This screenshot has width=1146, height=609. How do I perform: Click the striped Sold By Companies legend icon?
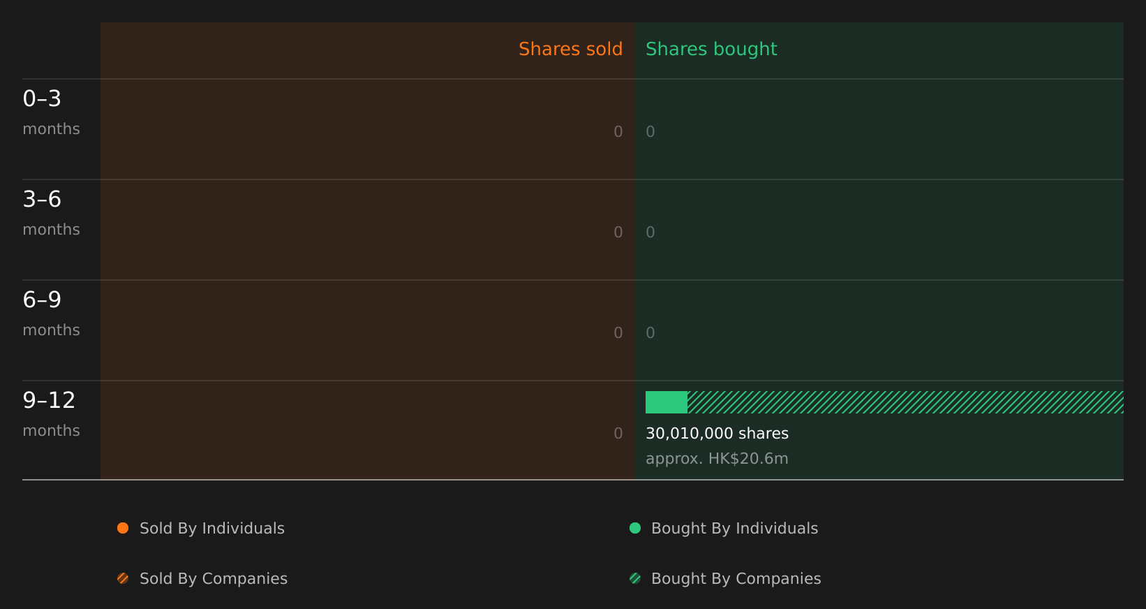(x=123, y=578)
